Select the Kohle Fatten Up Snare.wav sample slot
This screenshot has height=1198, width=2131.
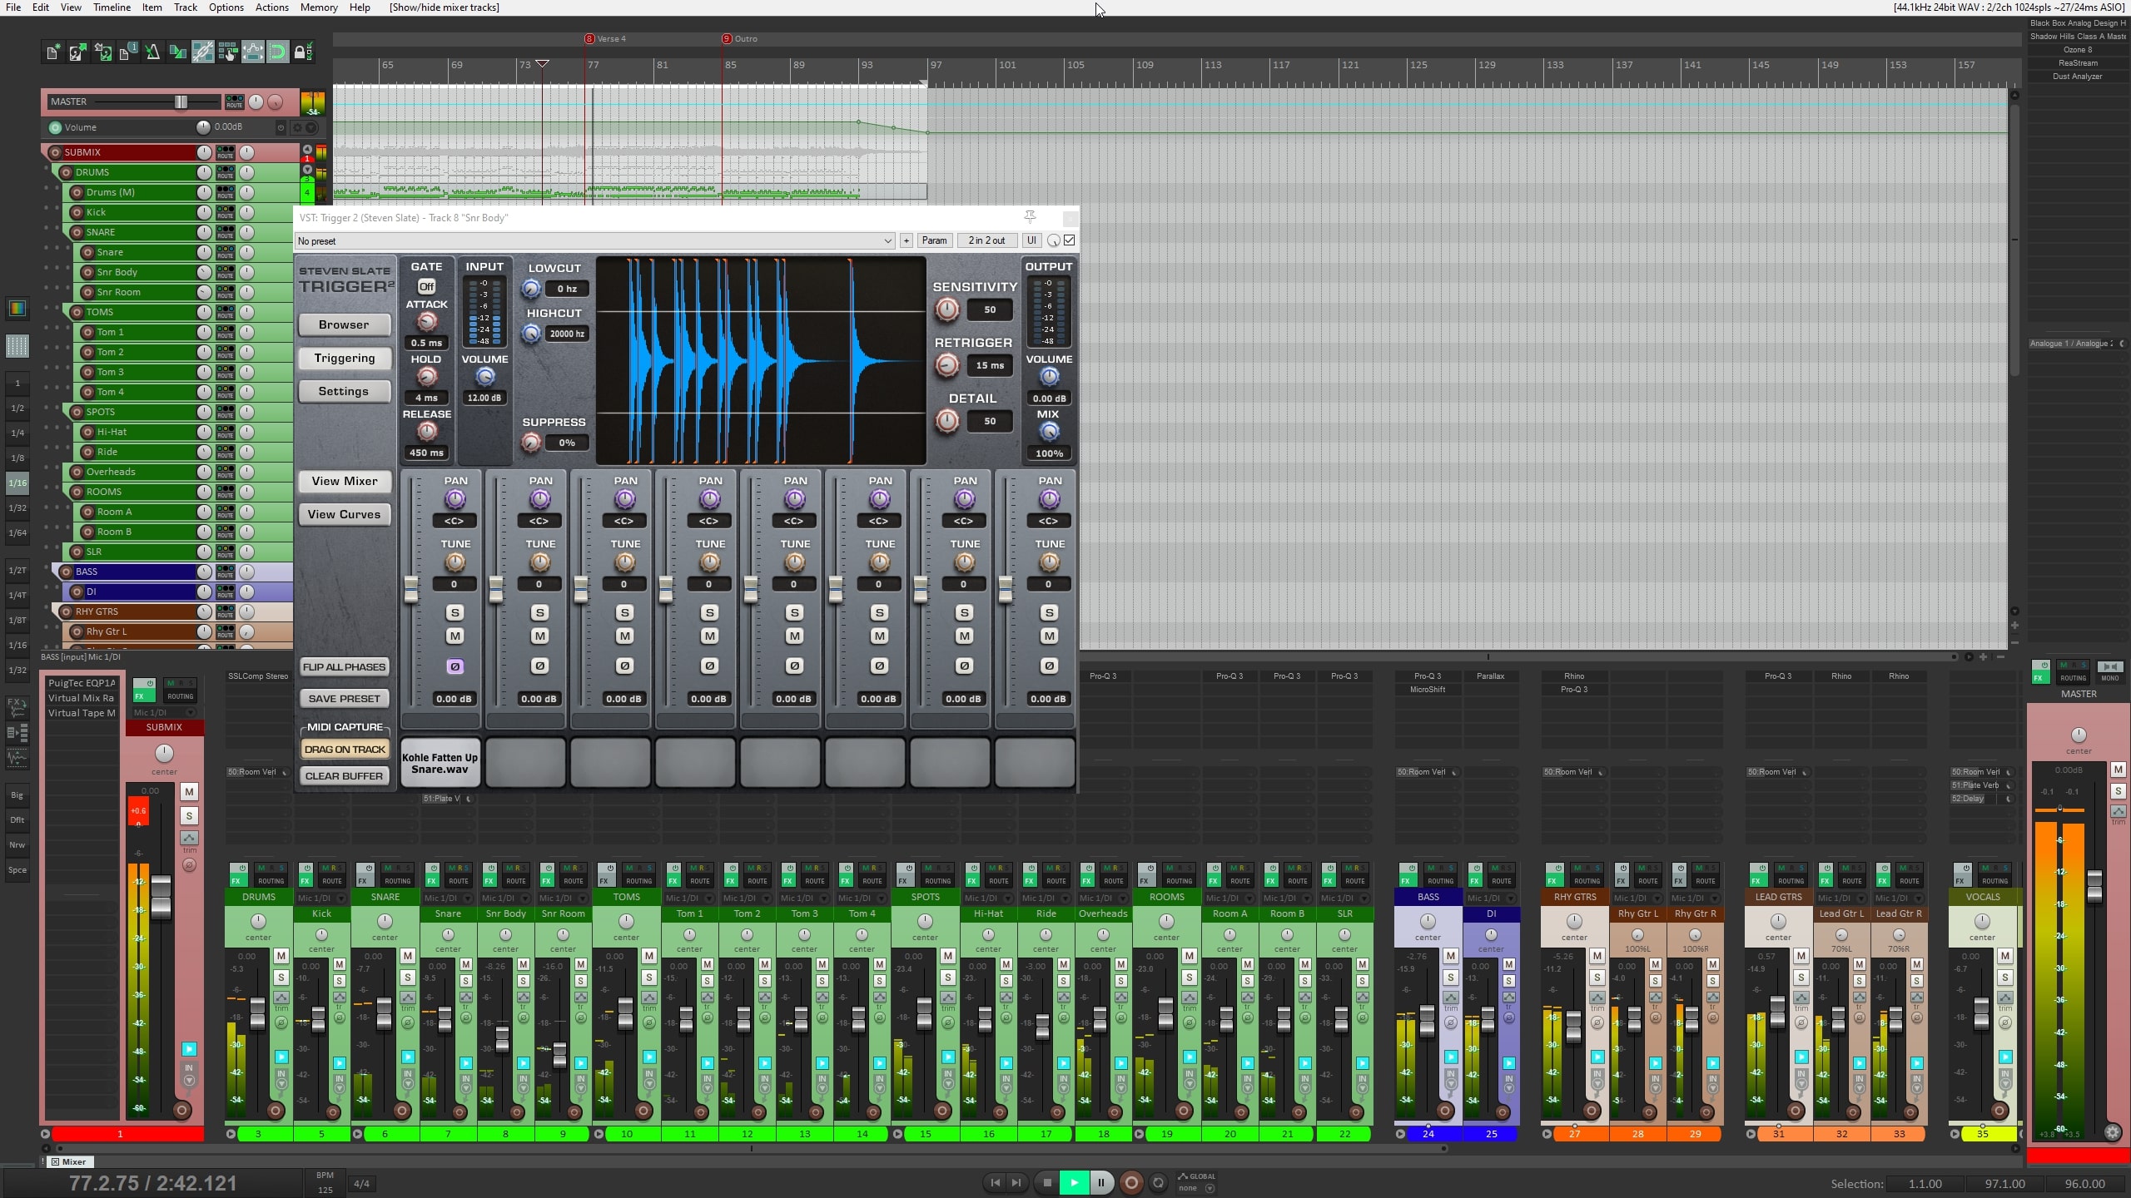(440, 763)
